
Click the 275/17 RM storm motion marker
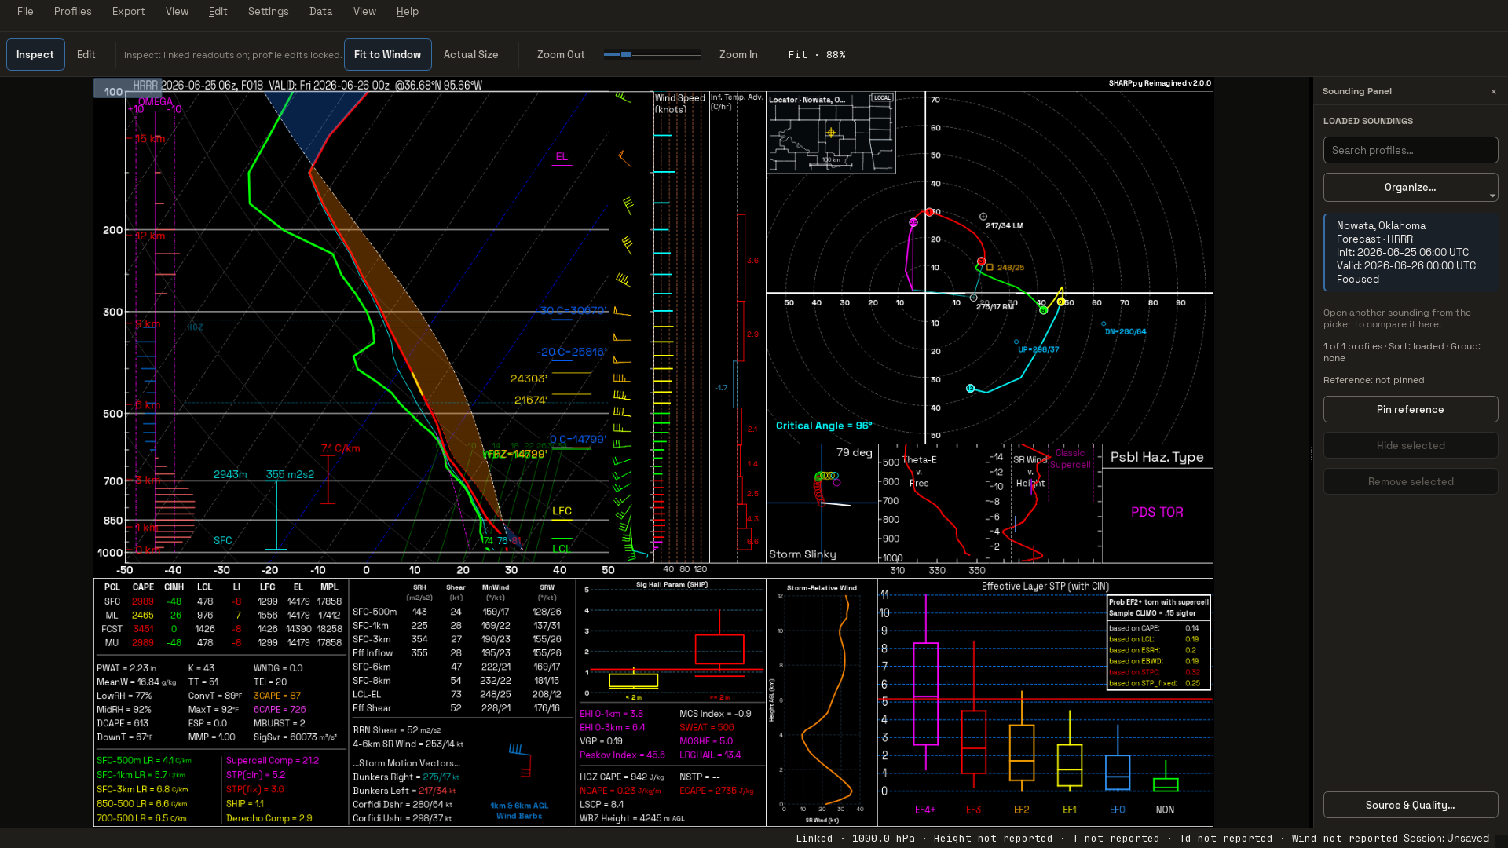(x=974, y=298)
